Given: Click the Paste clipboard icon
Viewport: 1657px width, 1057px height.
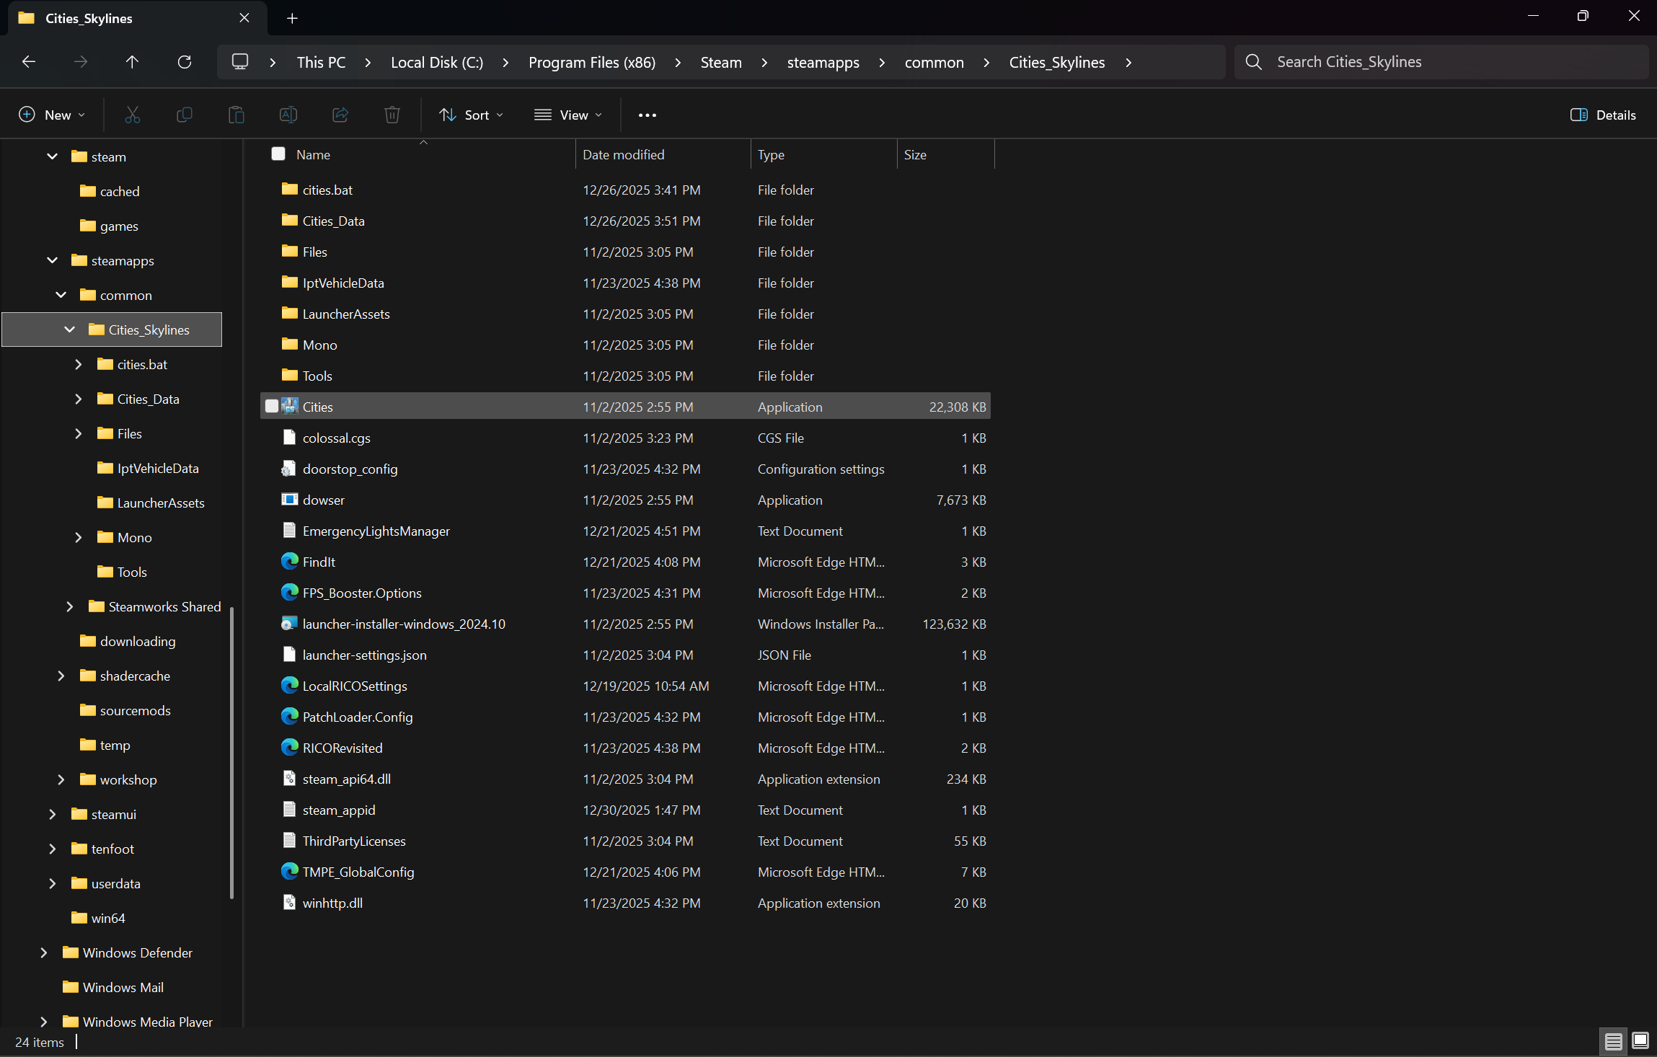Looking at the screenshot, I should coord(237,115).
